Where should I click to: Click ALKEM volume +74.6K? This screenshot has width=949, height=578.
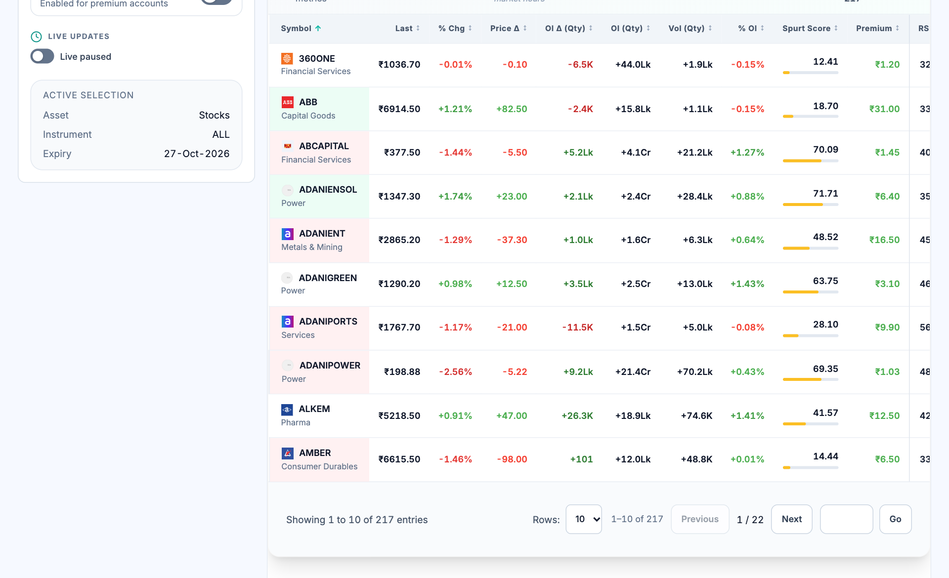pyautogui.click(x=696, y=415)
